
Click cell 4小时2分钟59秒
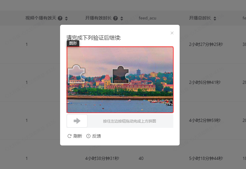point(205,120)
